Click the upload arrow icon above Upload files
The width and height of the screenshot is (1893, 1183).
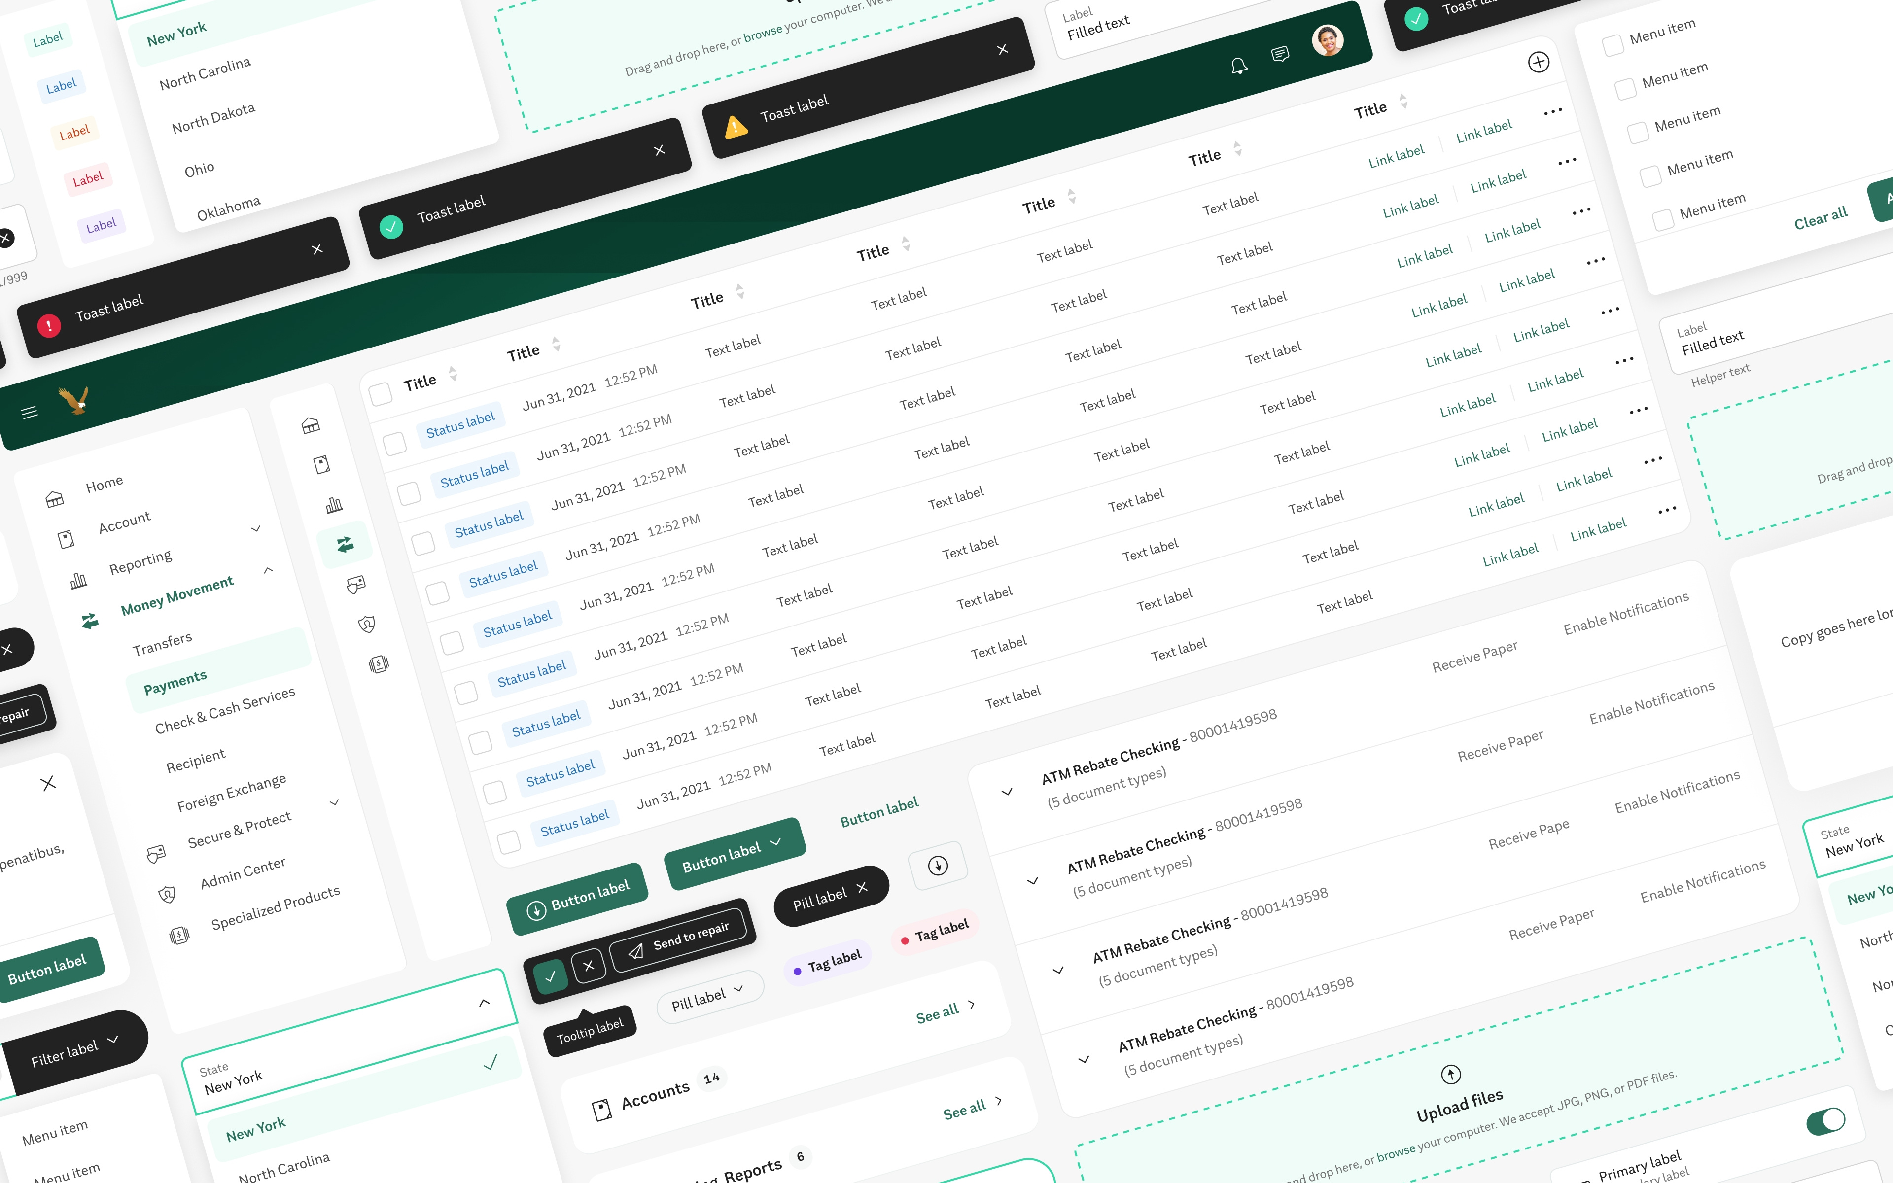(x=1451, y=1074)
